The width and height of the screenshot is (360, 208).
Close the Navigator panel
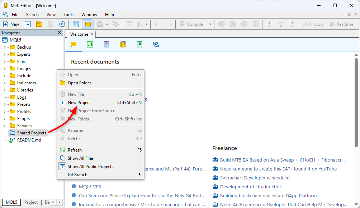pyautogui.click(x=60, y=33)
